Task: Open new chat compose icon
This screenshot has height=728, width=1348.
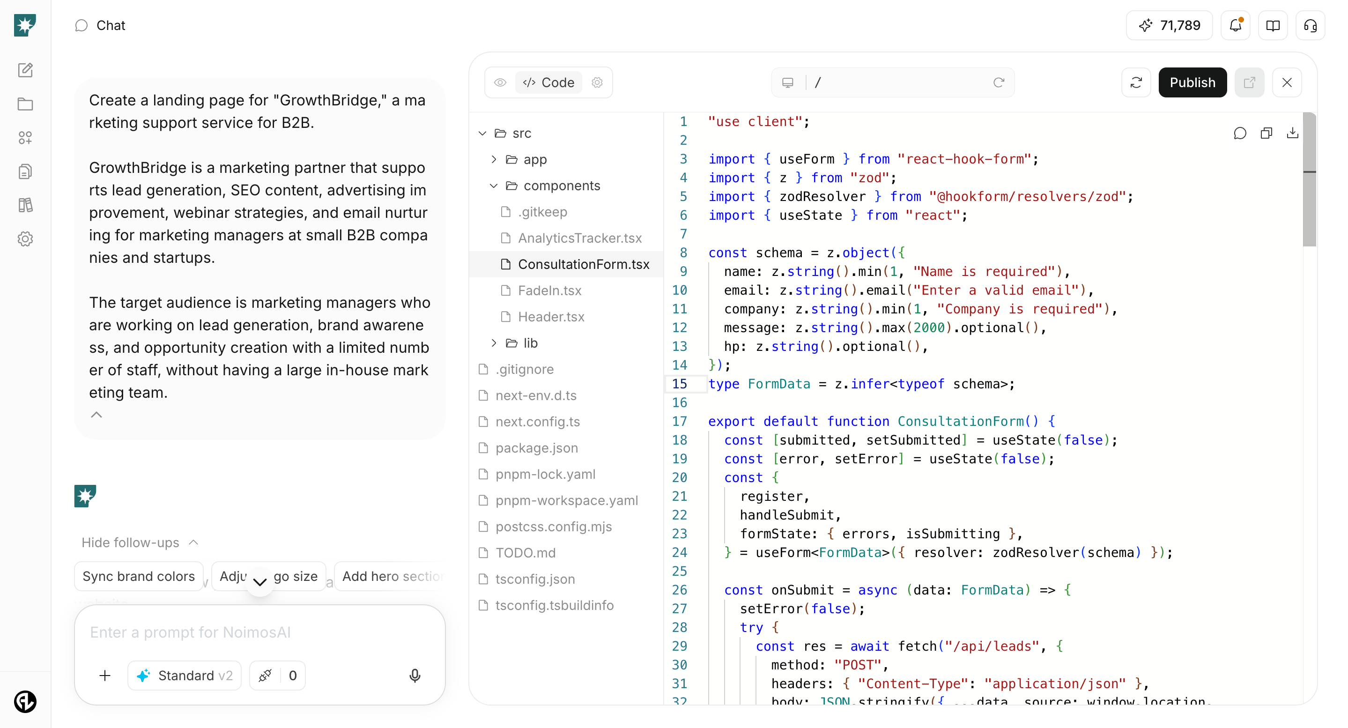Action: (25, 70)
